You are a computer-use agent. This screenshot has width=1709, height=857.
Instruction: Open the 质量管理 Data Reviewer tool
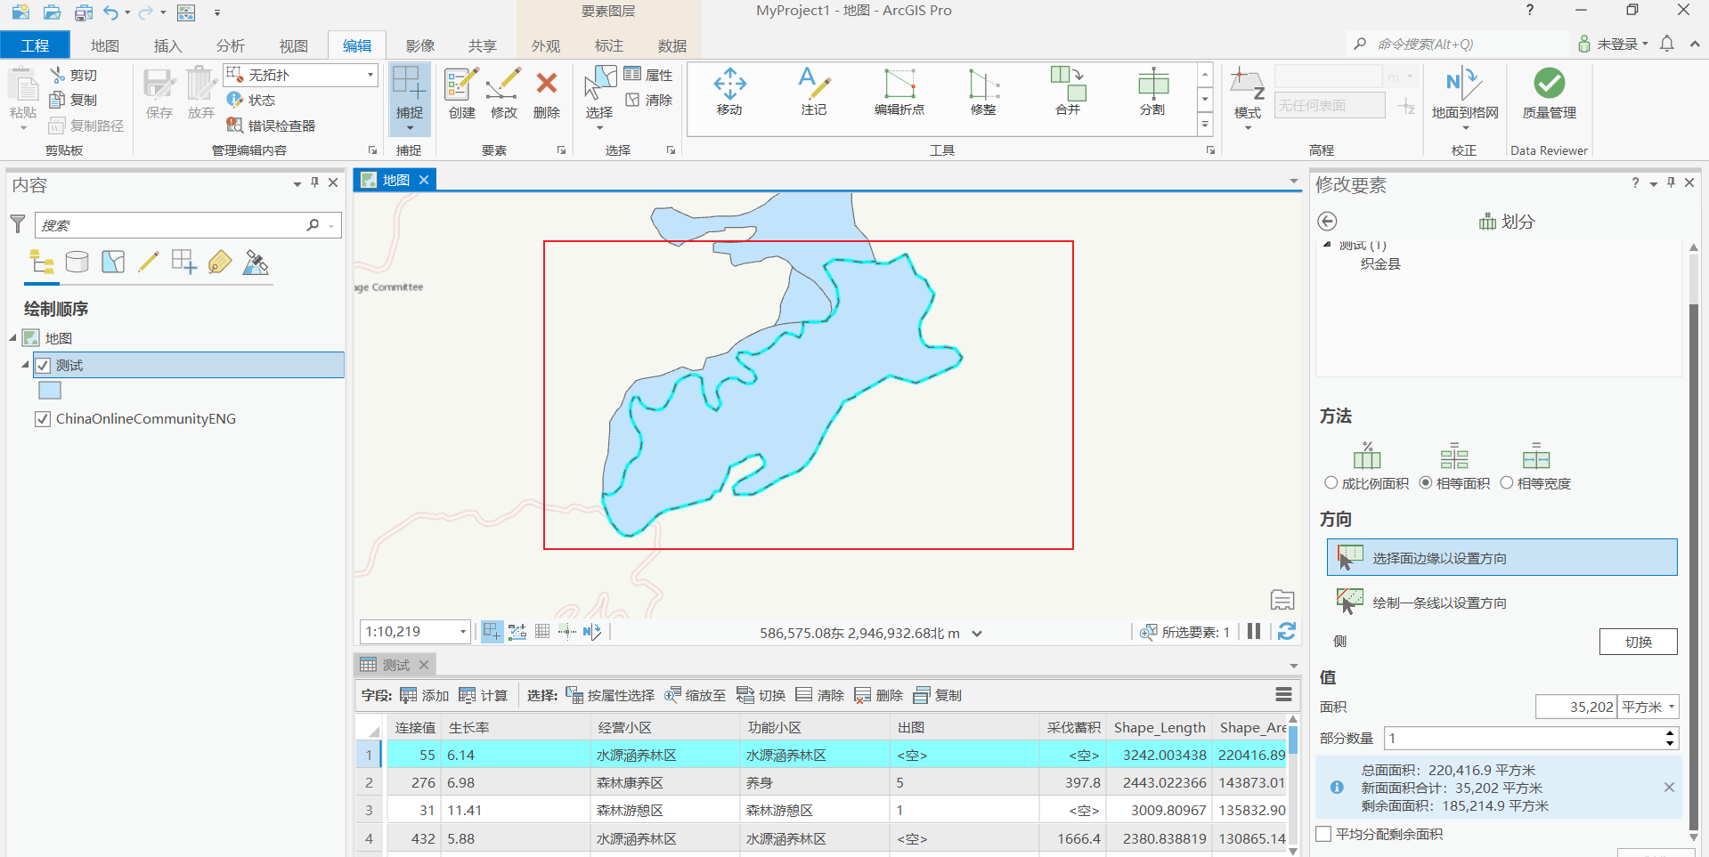tap(1548, 92)
